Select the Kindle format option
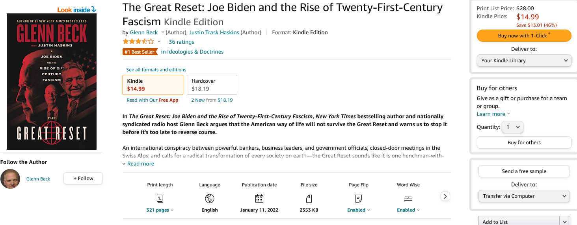 point(153,85)
